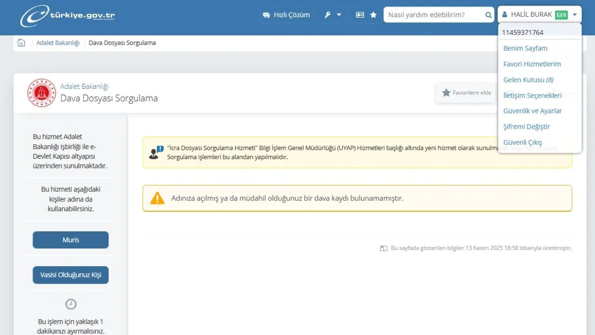Viewport: 595px width, 335px height.
Task: Expand the dropdown arrow beside key icon
Action: [339, 15]
